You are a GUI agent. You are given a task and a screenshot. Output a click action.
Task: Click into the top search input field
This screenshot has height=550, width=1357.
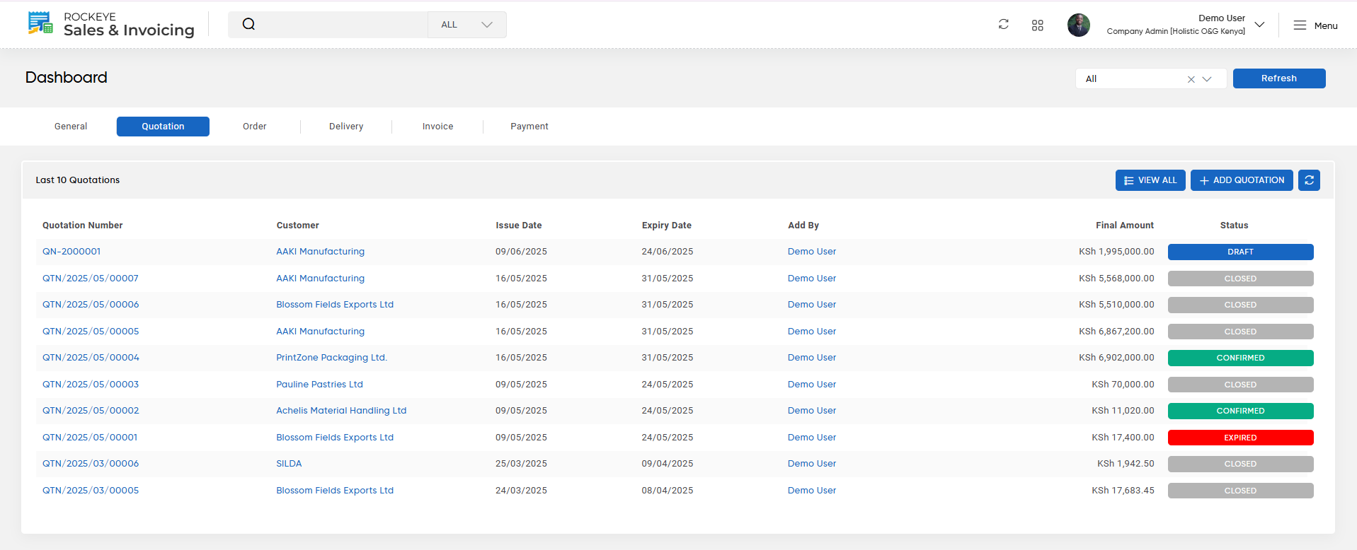pos(341,24)
